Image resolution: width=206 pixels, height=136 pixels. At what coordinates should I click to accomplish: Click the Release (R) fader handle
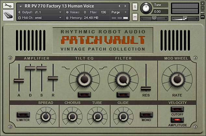53,78
